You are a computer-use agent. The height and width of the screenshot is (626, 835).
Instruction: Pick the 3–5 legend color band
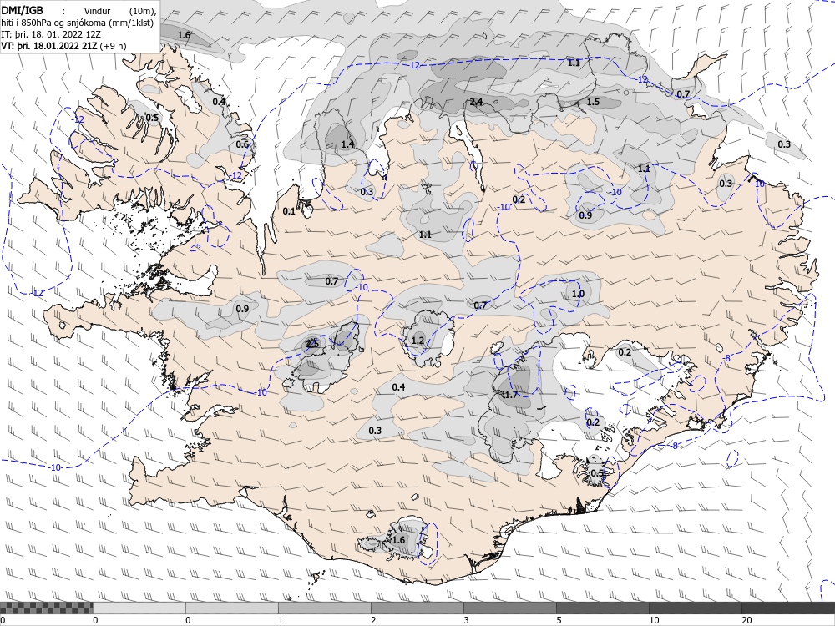click(x=509, y=608)
